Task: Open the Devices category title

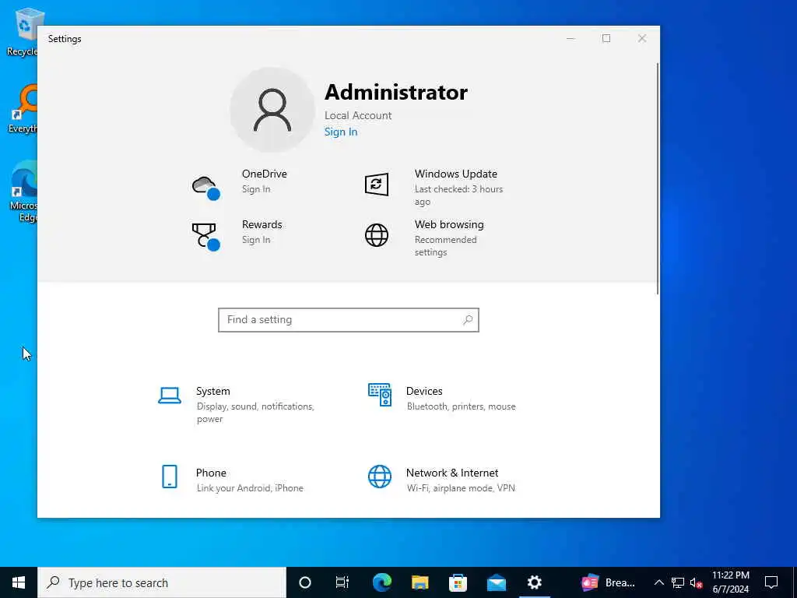Action: click(x=424, y=391)
